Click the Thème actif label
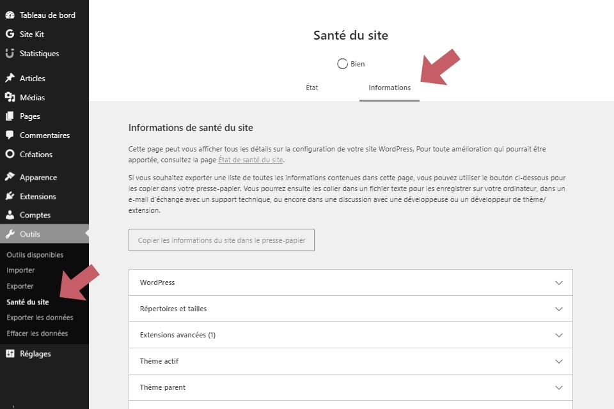Screen dimensions: 614x409 [x=159, y=361]
